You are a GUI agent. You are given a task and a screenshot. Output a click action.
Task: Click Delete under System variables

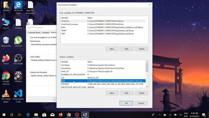pos(141,93)
